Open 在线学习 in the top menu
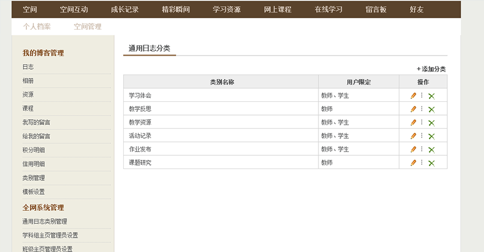 pyautogui.click(x=328, y=10)
